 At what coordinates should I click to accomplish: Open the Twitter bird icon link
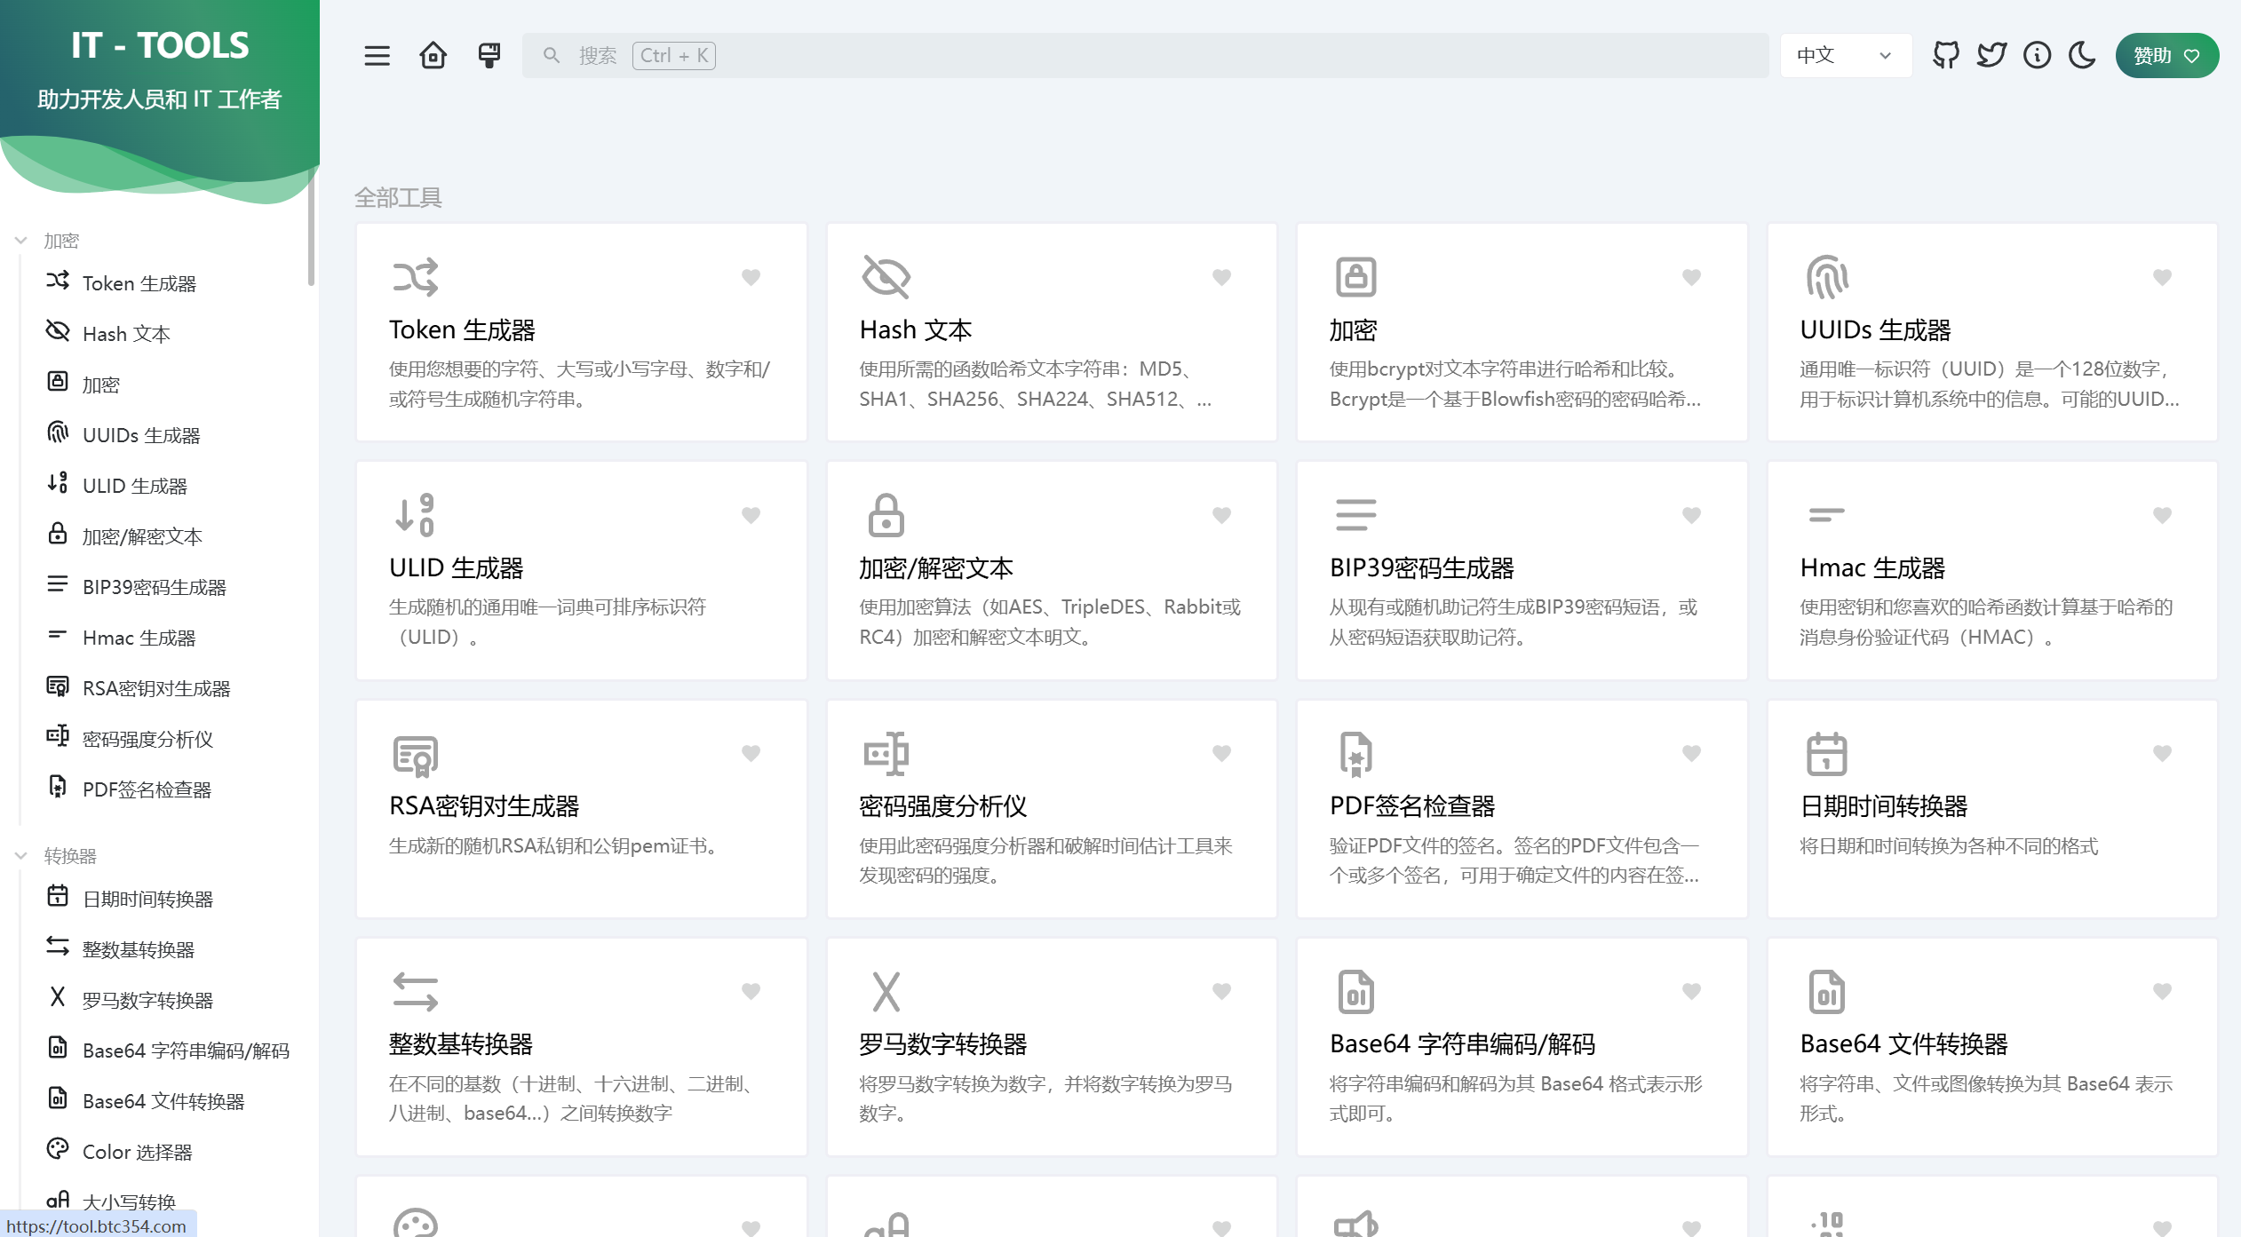pos(1991,56)
